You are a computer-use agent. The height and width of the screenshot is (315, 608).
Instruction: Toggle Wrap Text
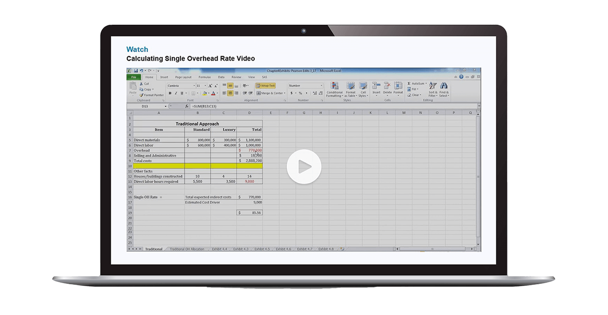[x=265, y=86]
